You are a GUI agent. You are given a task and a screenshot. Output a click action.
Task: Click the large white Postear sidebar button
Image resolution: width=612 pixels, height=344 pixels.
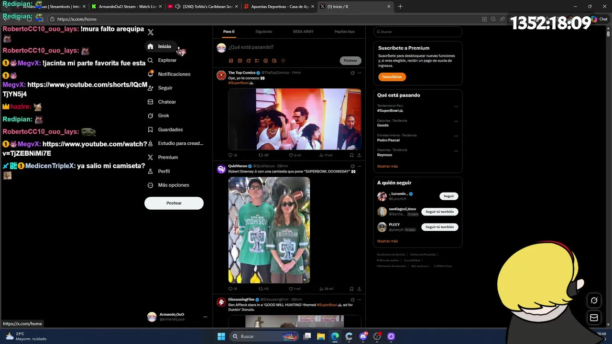174,203
